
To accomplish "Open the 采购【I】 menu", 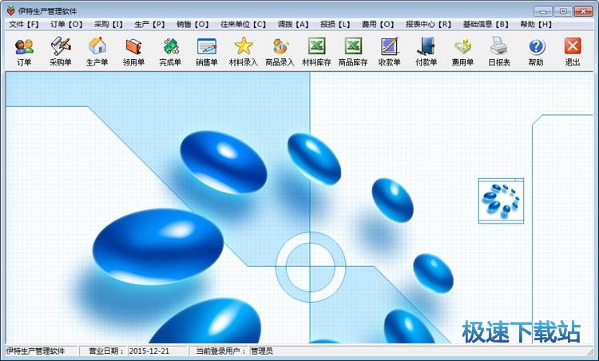I will tap(109, 25).
